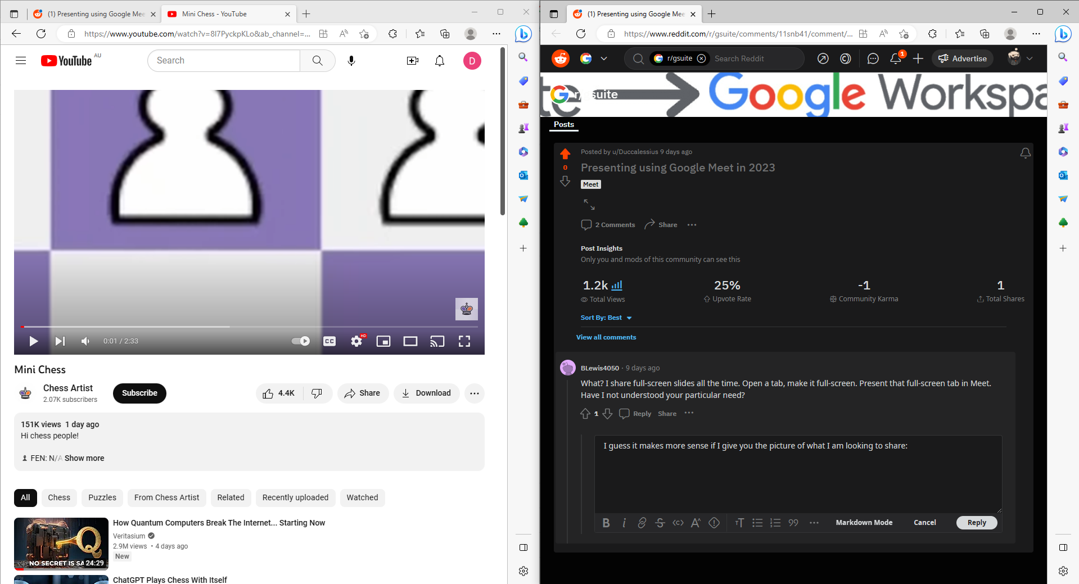This screenshot has height=584, width=1079.
Task: Enter full screen video mode
Action: point(464,341)
